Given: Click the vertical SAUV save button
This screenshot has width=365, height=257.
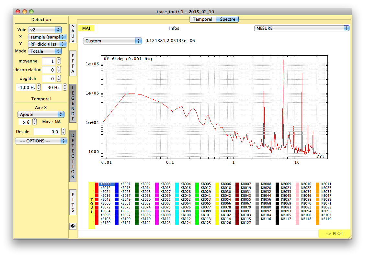Looking at the screenshot, I should point(73,34).
